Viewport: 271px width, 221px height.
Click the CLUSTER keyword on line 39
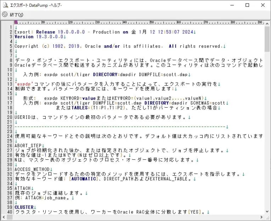tap(24, 207)
